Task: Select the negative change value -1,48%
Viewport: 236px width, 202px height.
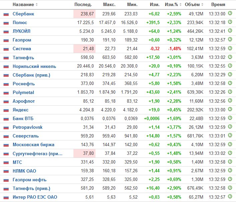Action: coord(175,49)
